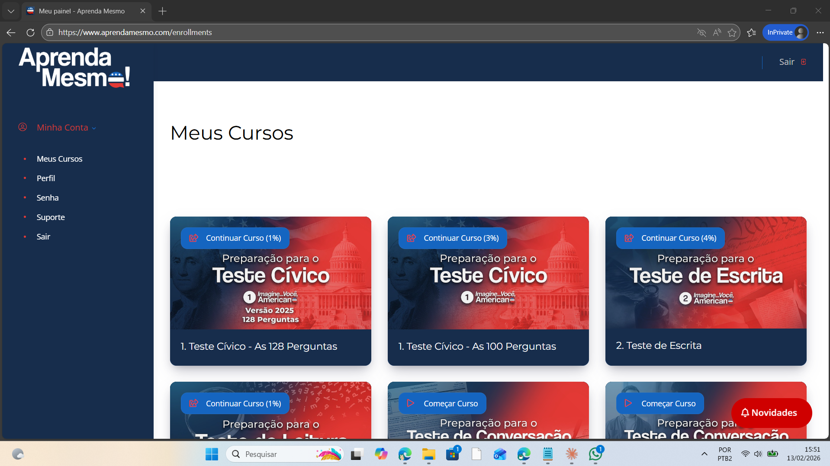The image size is (830, 466).
Task: Show hidden system tray icons
Action: 704,454
